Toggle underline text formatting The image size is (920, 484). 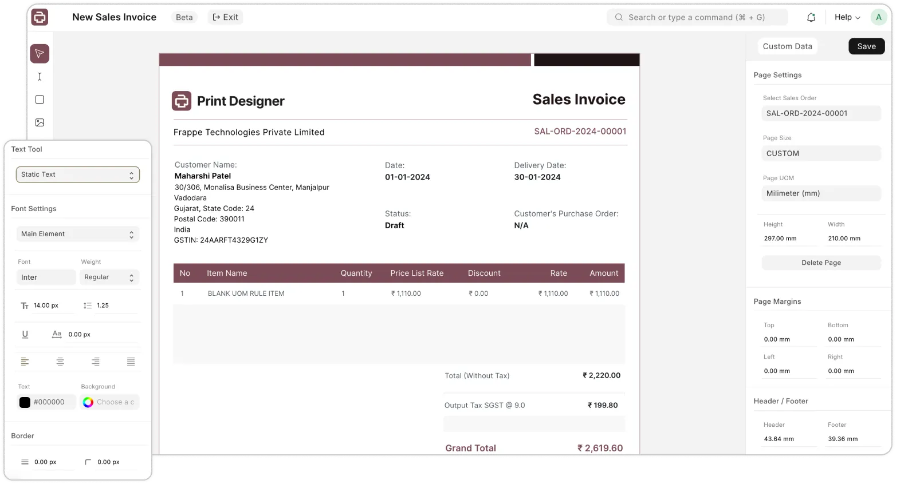[25, 334]
